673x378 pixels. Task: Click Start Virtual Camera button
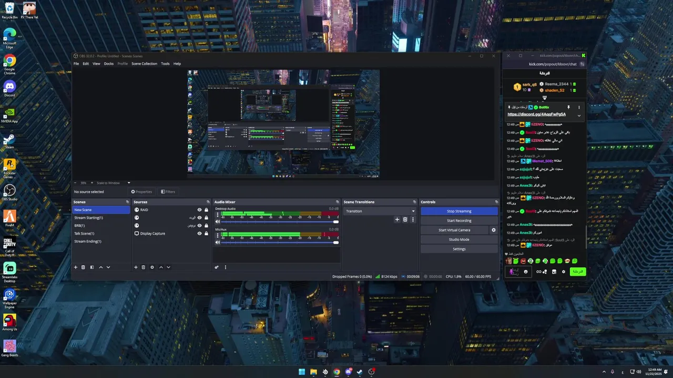pos(454,230)
